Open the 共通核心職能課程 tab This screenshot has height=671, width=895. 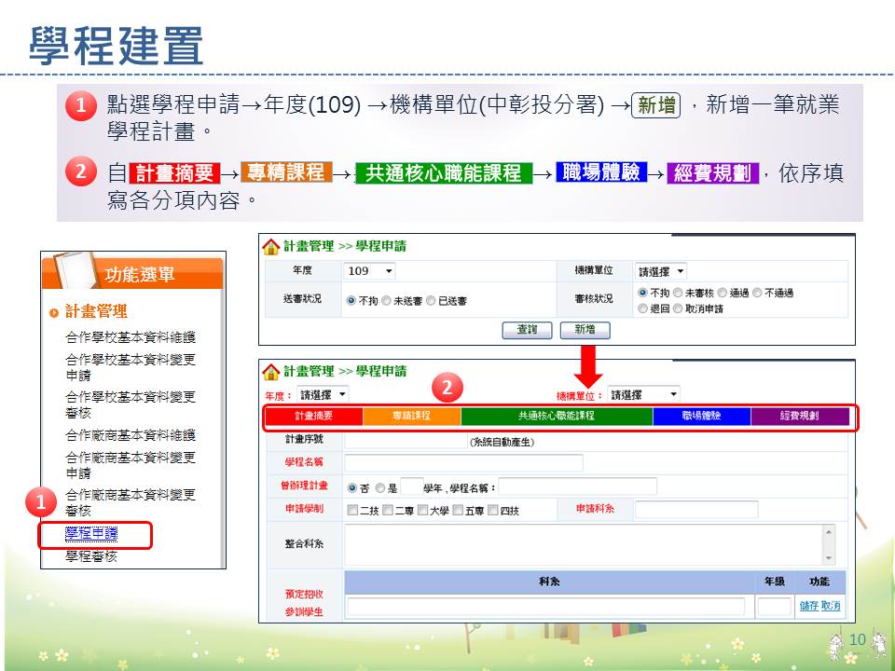(557, 417)
